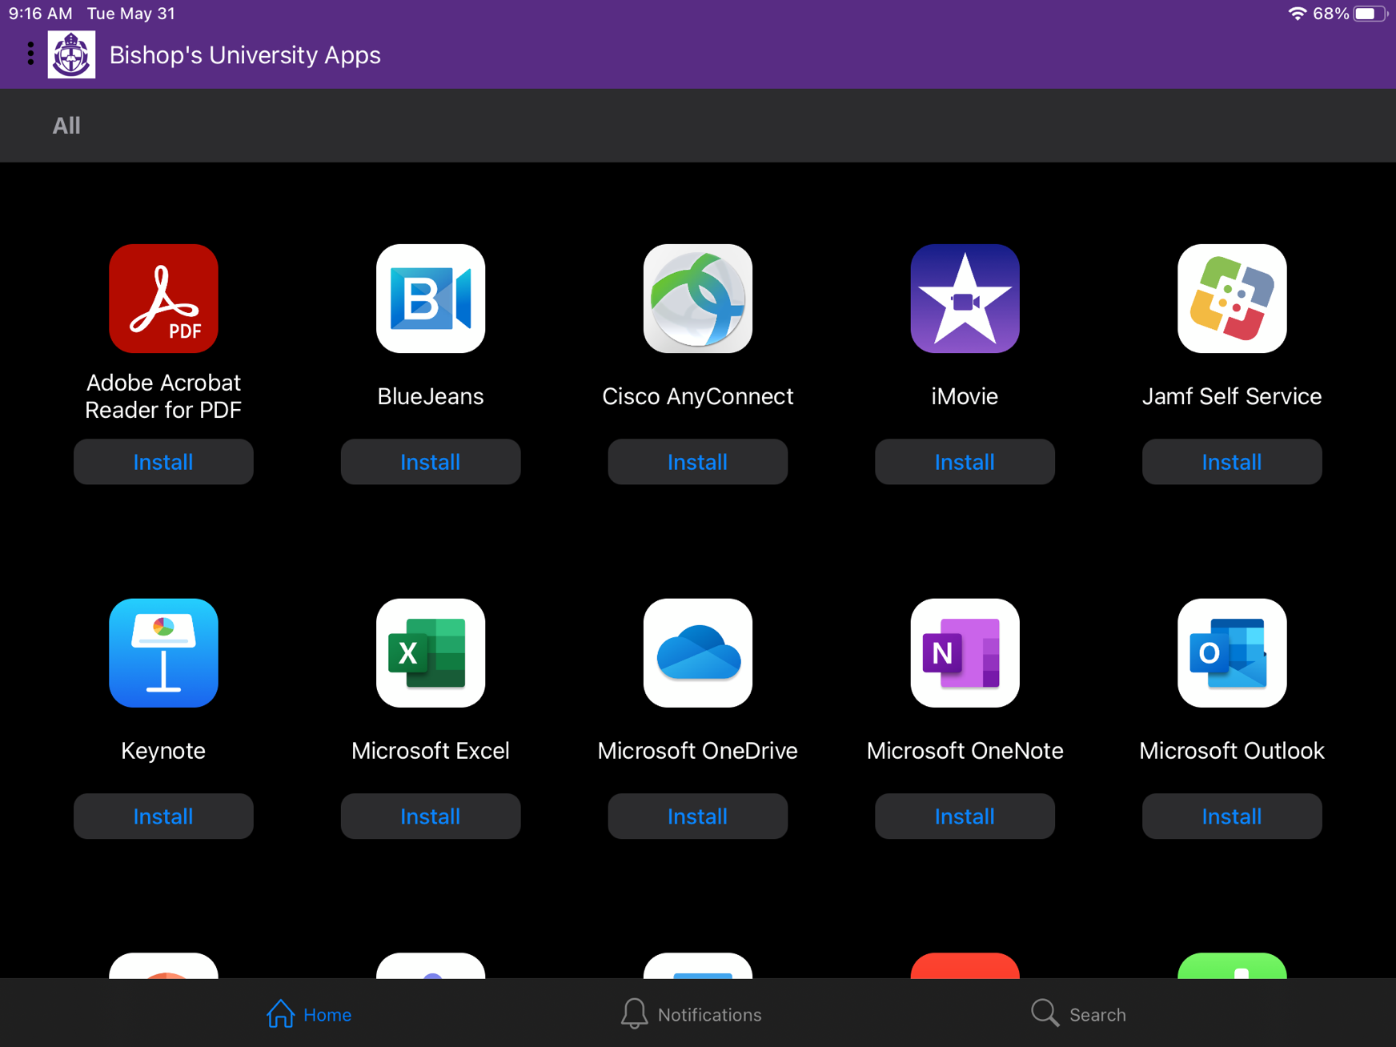Tap the iMovie star icon
This screenshot has height=1047, width=1396.
tap(965, 299)
